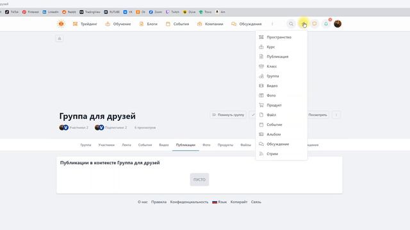Image resolution: width=410 pixels, height=230 pixels.
Task: Click the ПУСТО placeholder box
Action: tap(199, 180)
